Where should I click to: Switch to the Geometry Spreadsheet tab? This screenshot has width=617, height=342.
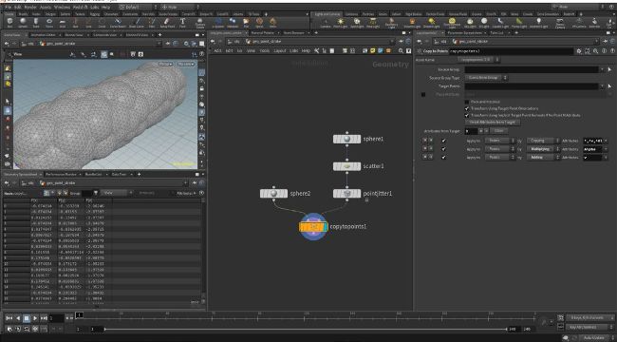[x=20, y=174]
